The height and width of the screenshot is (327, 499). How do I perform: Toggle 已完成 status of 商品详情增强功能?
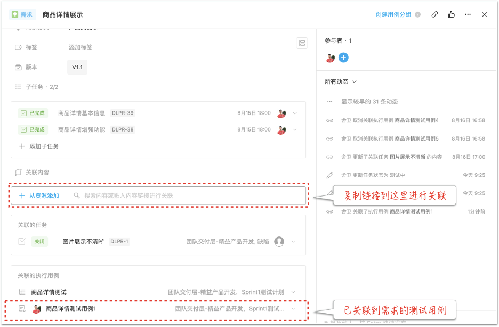pos(33,129)
